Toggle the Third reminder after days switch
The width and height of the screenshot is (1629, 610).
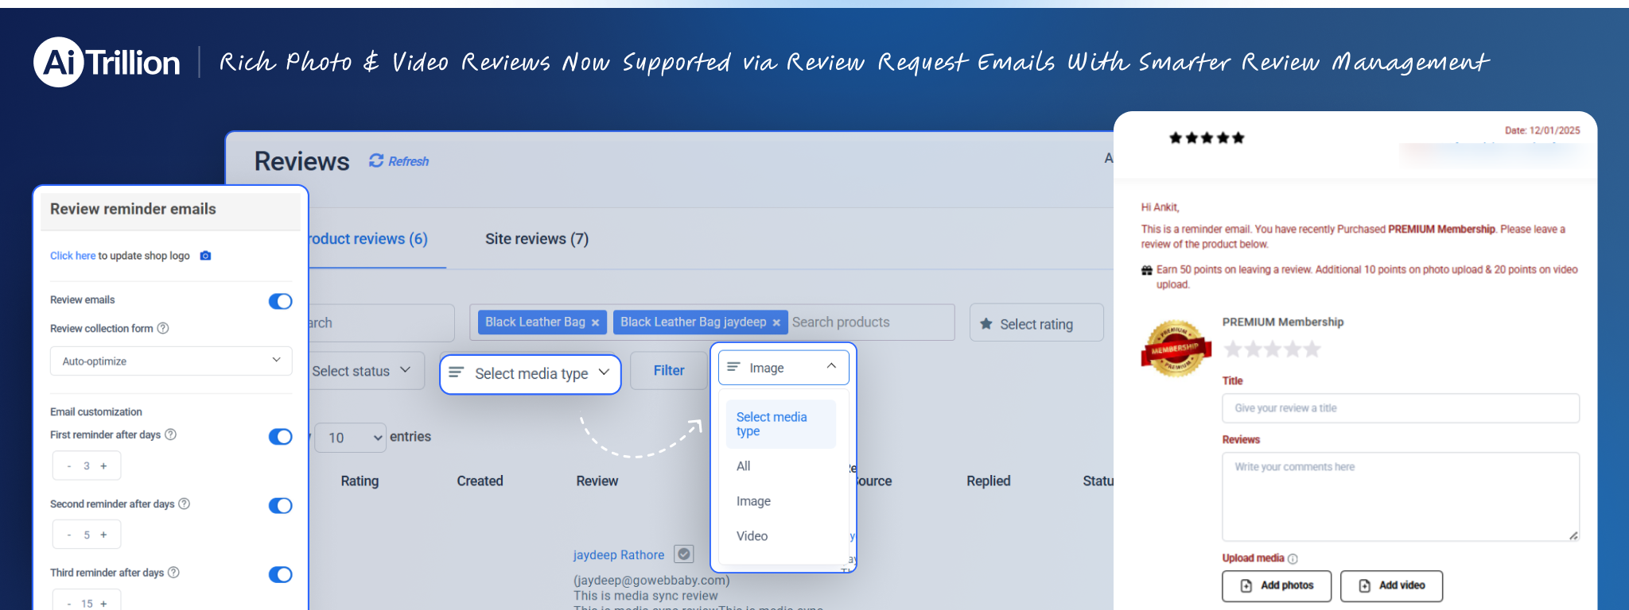[280, 574]
